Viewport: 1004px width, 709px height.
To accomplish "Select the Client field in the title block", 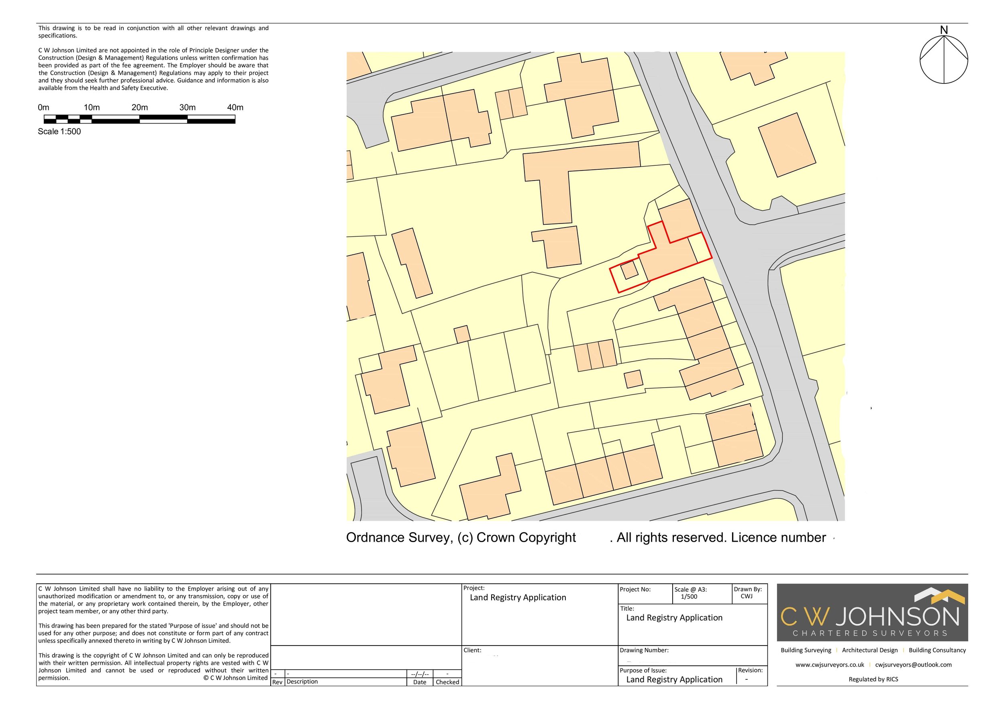I will tap(472, 650).
